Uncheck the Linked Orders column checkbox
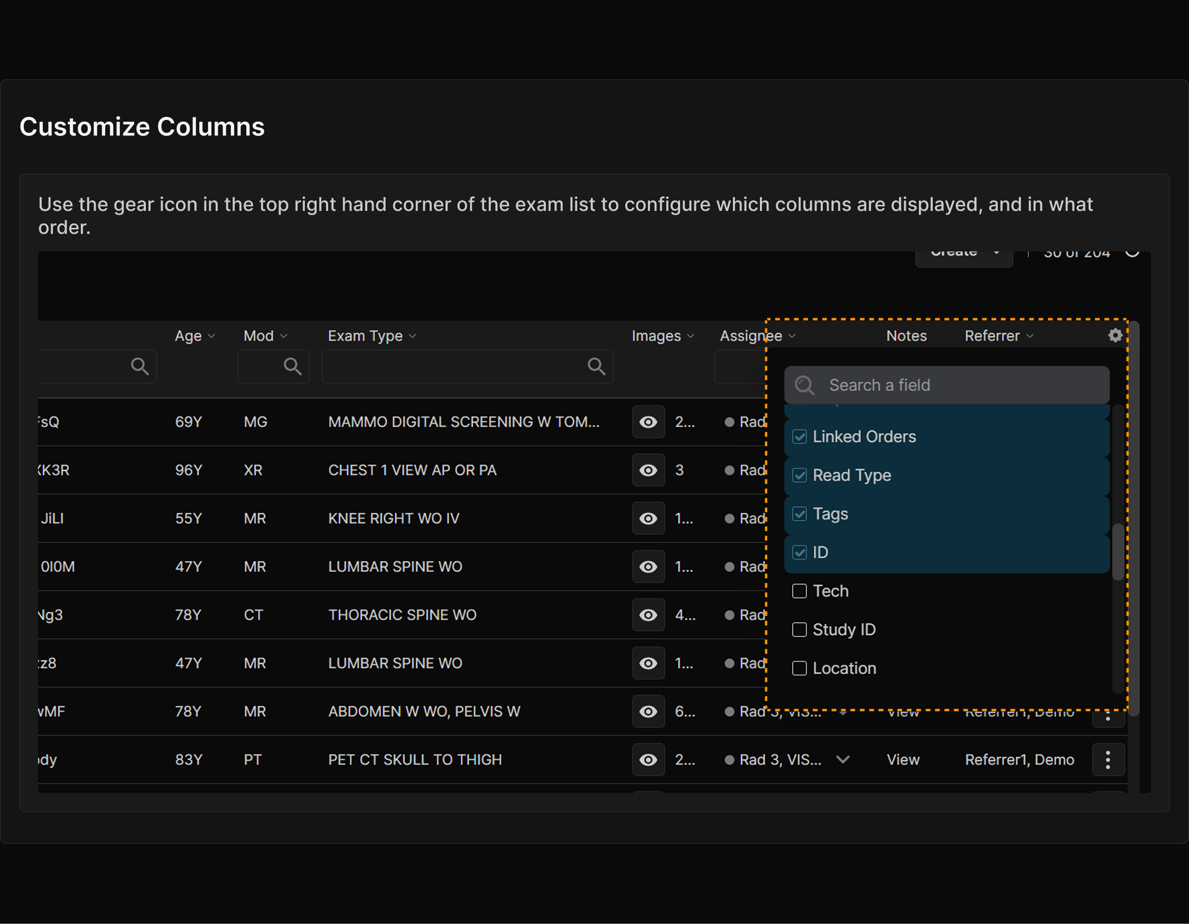Image resolution: width=1189 pixels, height=924 pixels. click(x=799, y=437)
